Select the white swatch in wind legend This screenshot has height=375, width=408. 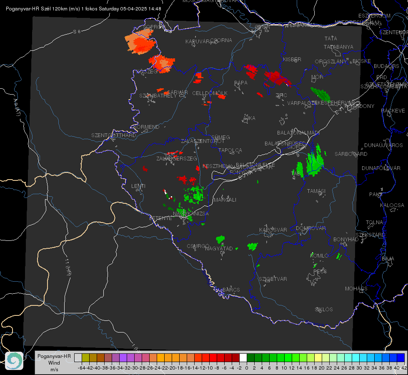pyautogui.click(x=243, y=358)
